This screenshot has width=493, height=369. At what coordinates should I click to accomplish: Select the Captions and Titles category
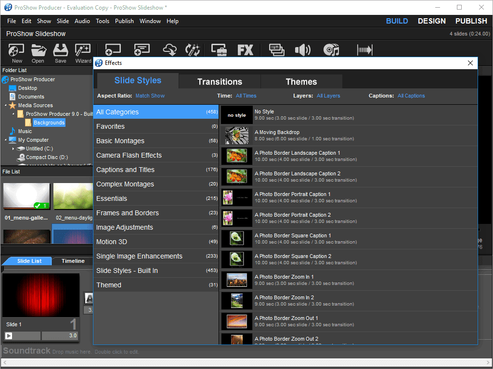coord(156,170)
